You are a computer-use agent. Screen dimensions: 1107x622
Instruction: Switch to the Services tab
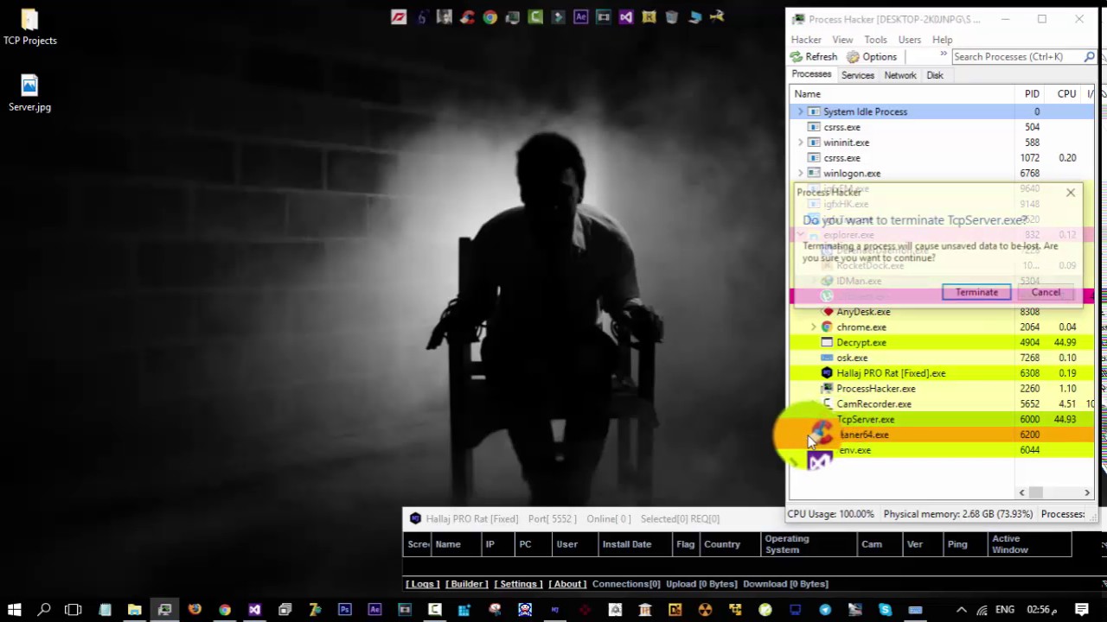click(x=858, y=75)
